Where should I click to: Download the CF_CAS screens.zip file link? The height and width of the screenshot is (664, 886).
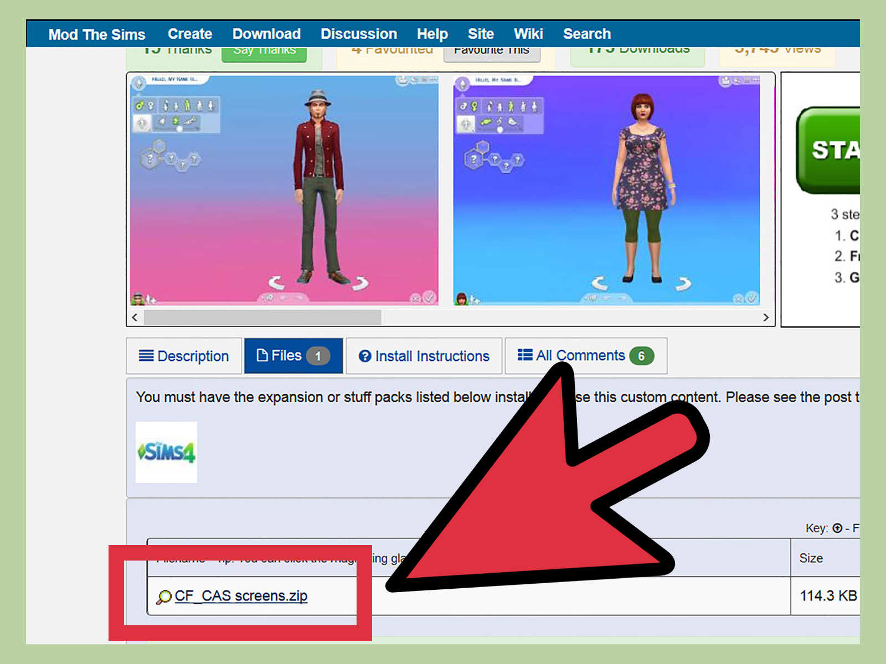coord(241,596)
